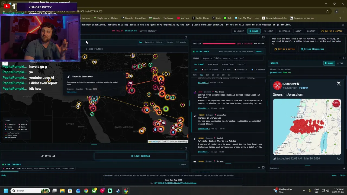Image resolution: width=347 pixels, height=195 pixels.
Task: Open @ILRedAlert Open link in Source
Action: (280, 73)
